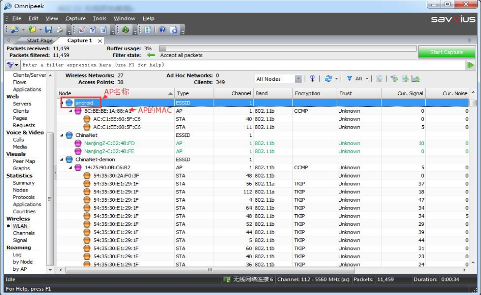Click the greyed globe icon in WLAN toolbar

tap(379, 79)
